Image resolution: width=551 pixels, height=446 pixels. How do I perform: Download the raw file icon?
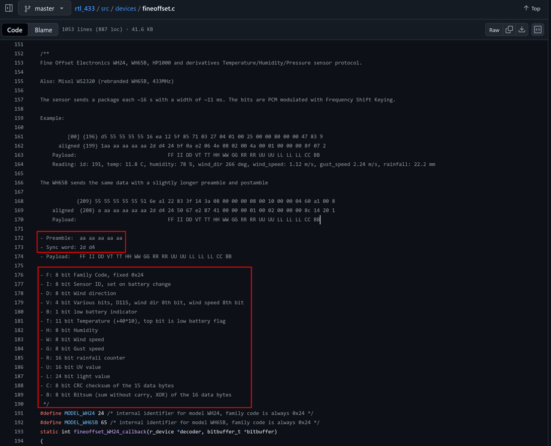tap(522, 29)
